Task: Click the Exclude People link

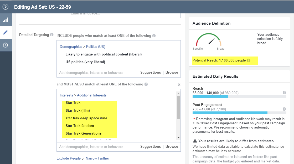Action: click(x=69, y=158)
